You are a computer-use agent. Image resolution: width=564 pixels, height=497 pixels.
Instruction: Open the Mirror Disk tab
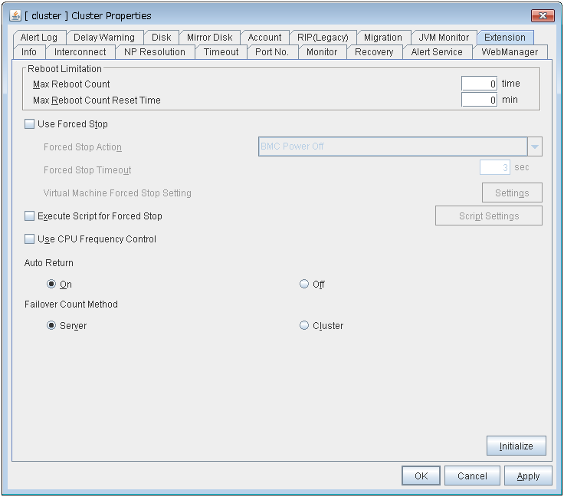209,37
